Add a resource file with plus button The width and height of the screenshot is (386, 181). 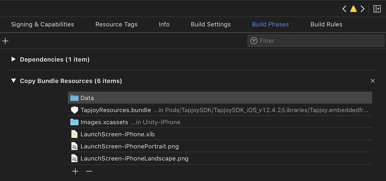coord(75,171)
